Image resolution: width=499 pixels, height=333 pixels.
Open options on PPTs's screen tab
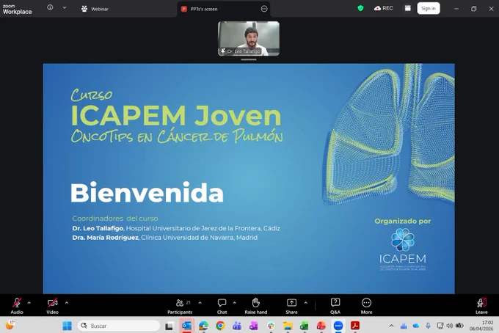pos(264,9)
